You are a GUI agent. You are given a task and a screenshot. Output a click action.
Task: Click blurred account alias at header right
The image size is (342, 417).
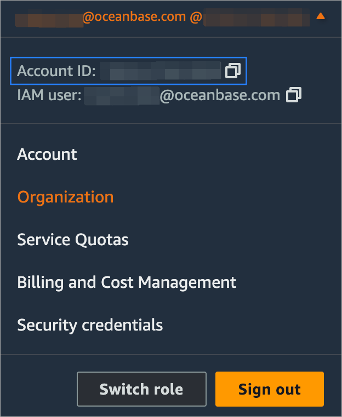256,18
